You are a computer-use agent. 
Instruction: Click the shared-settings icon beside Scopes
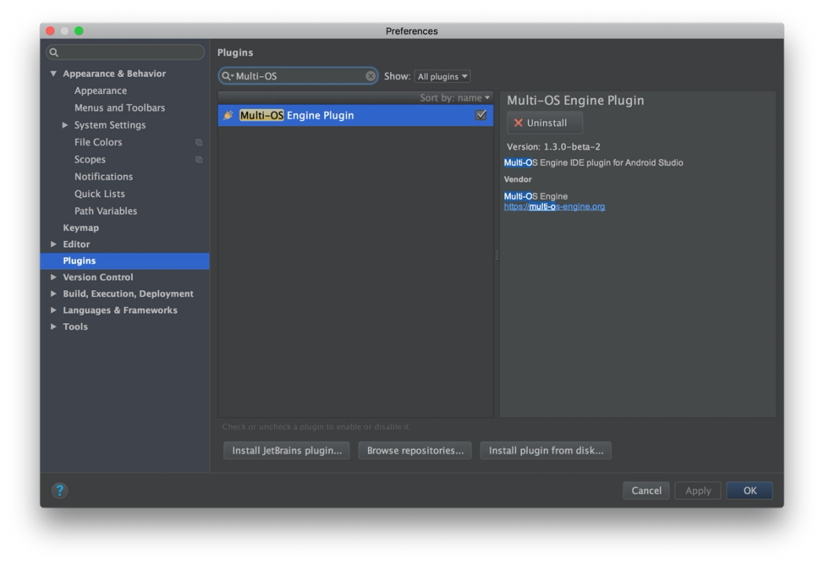click(199, 159)
